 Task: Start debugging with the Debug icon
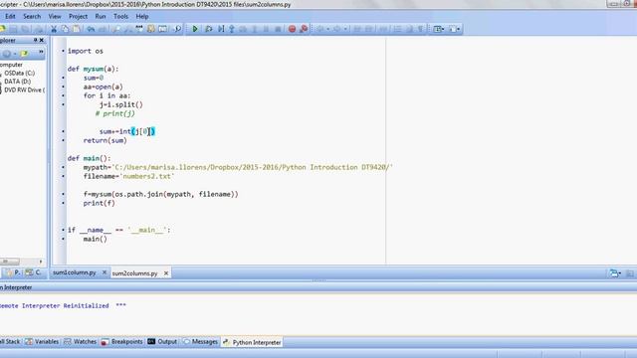pos(208,29)
